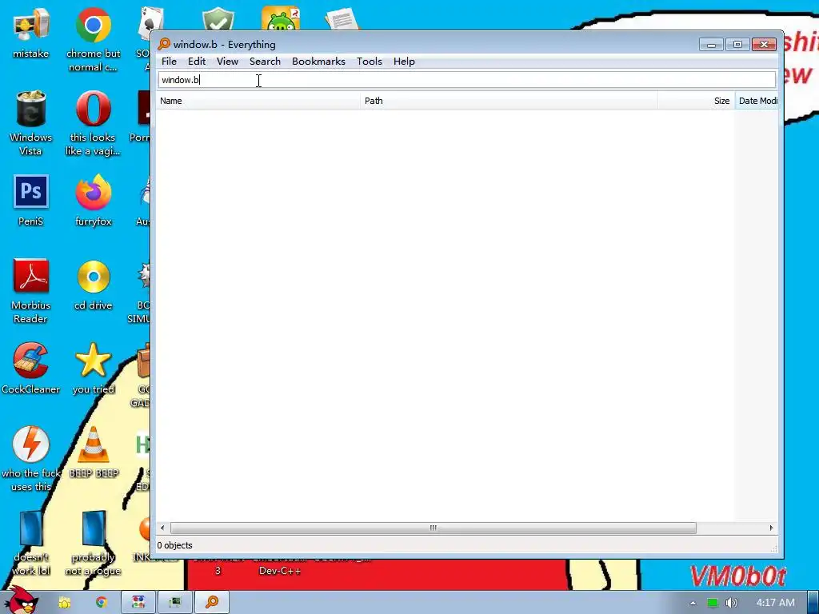Select the 'cd drive' desktop icon

click(x=94, y=285)
